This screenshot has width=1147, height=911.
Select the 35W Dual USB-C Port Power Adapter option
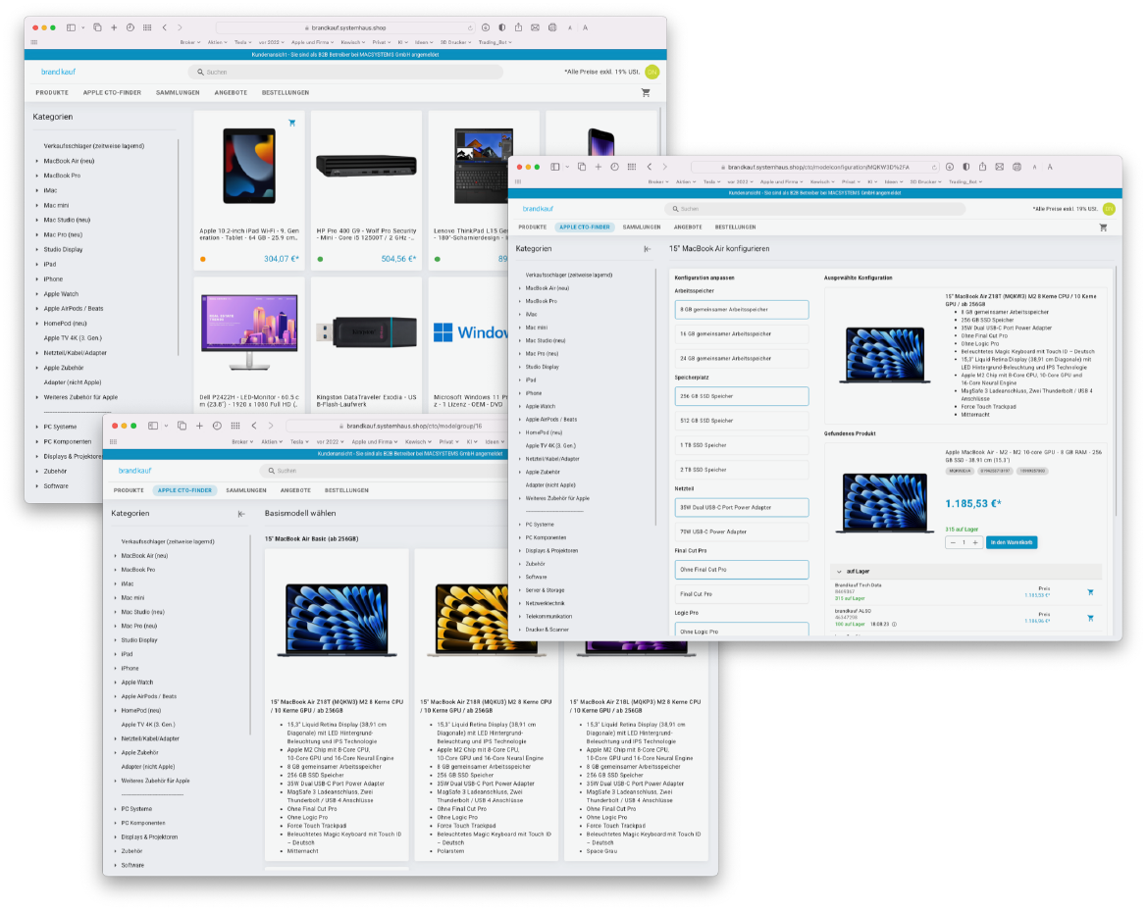741,507
